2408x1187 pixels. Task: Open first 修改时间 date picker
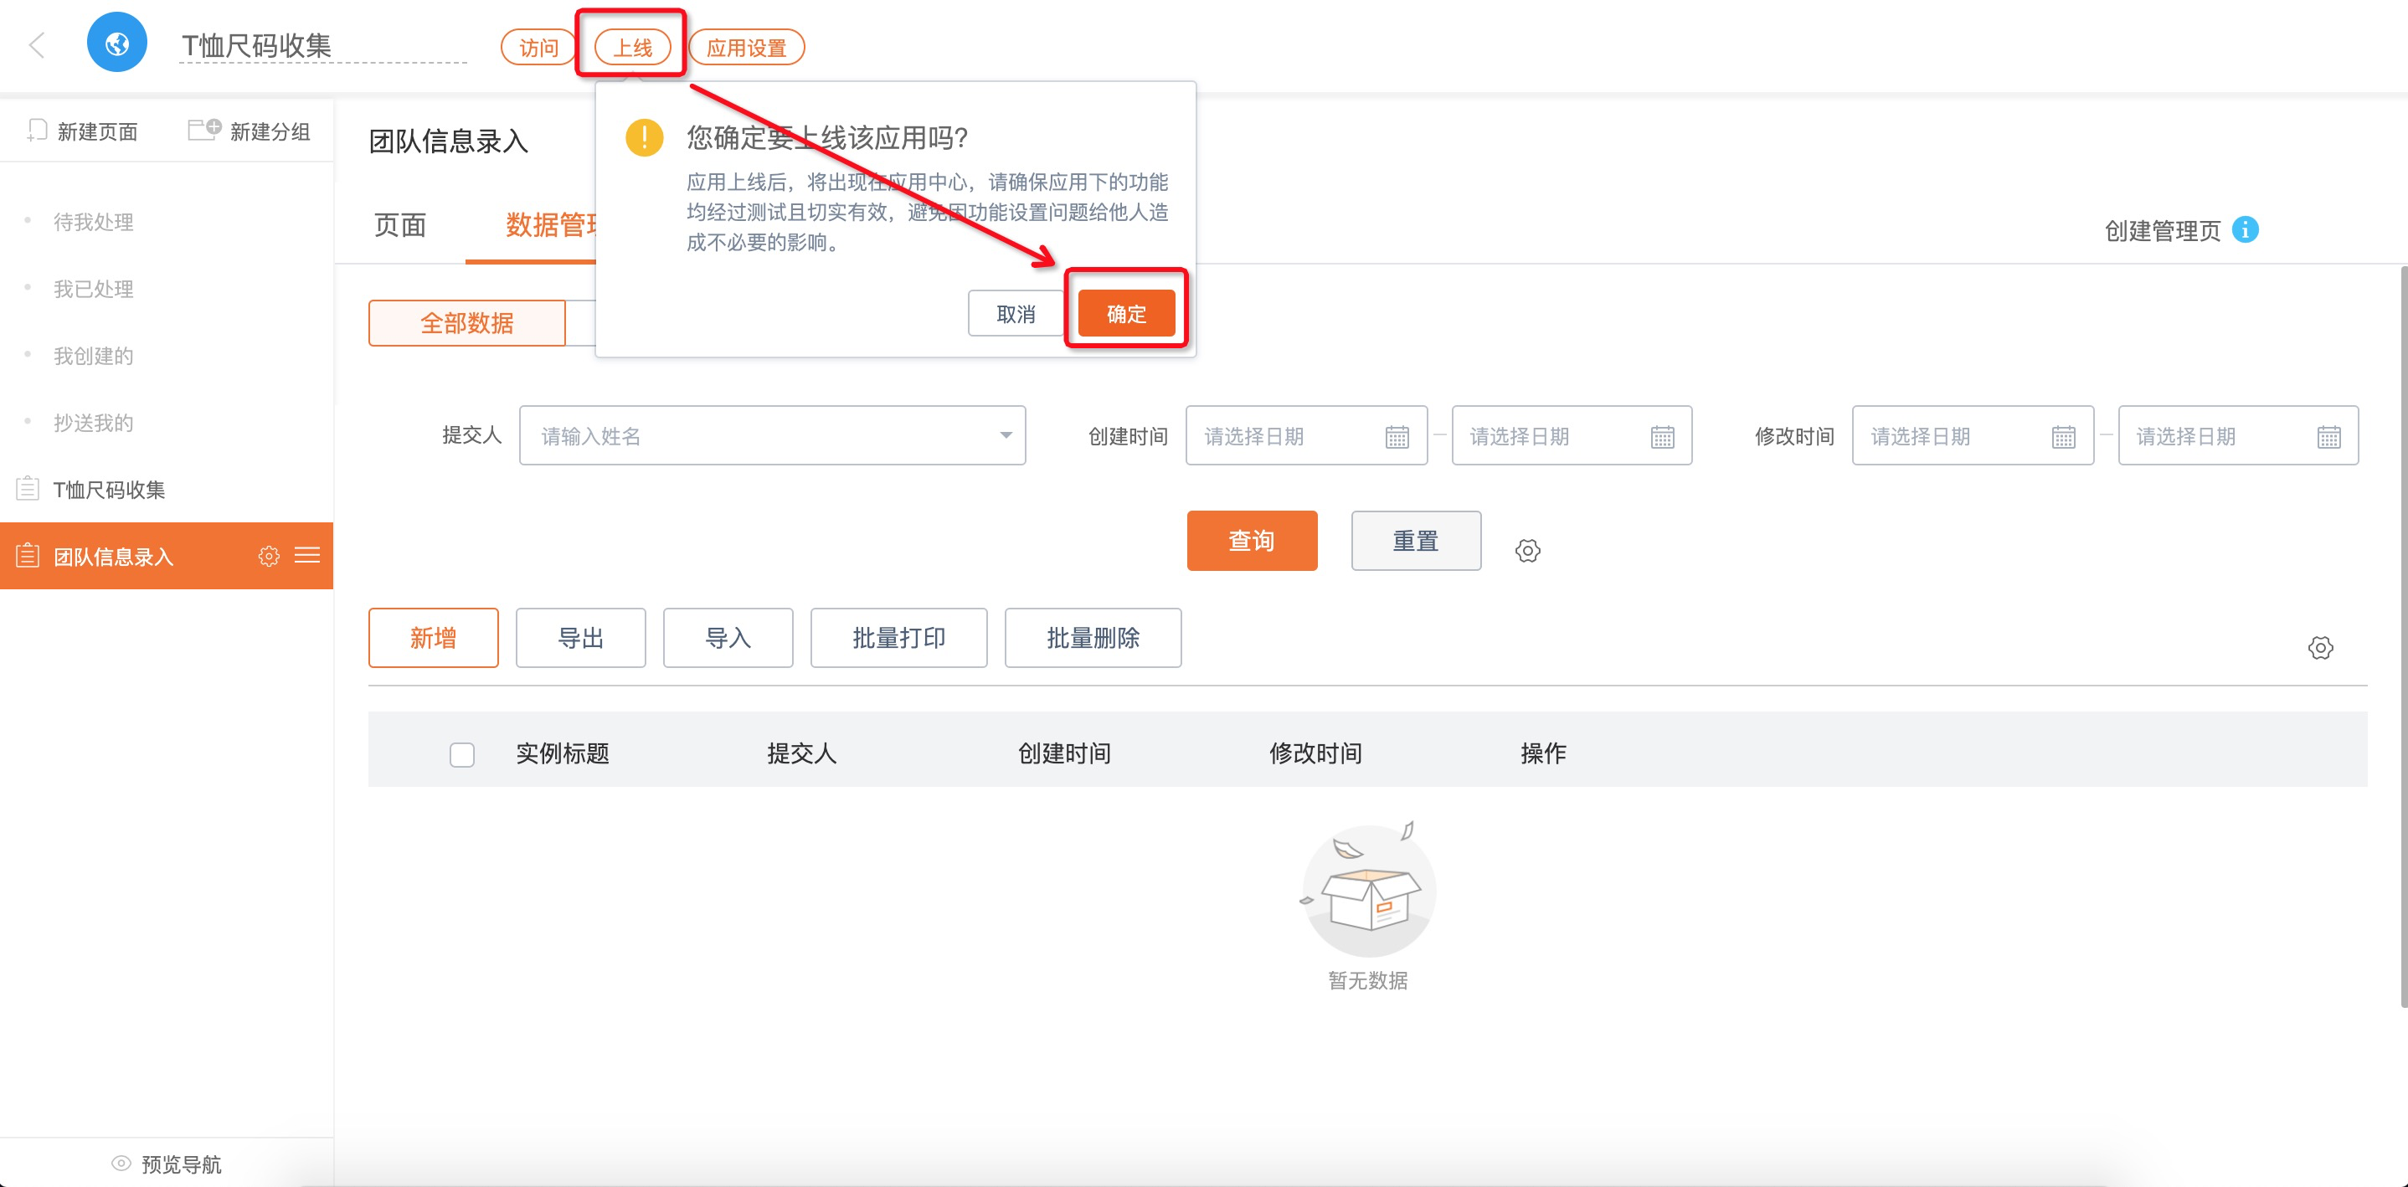1972,436
